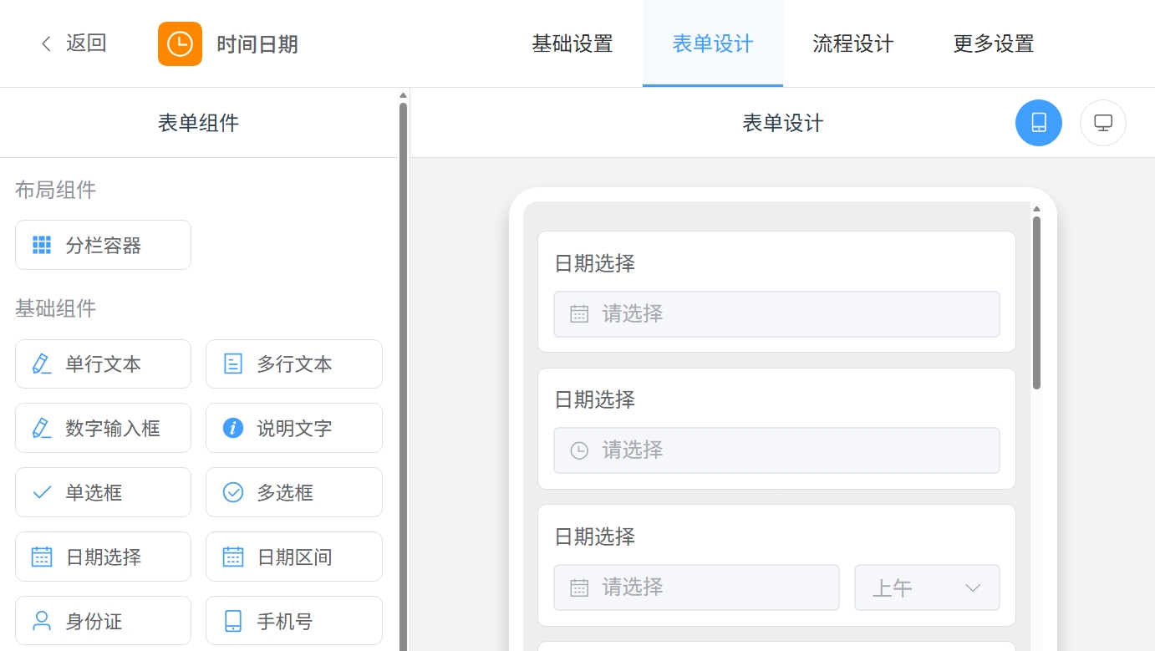Select the second 日期选择 card label
Viewport: 1155px width, 651px height.
tap(595, 399)
